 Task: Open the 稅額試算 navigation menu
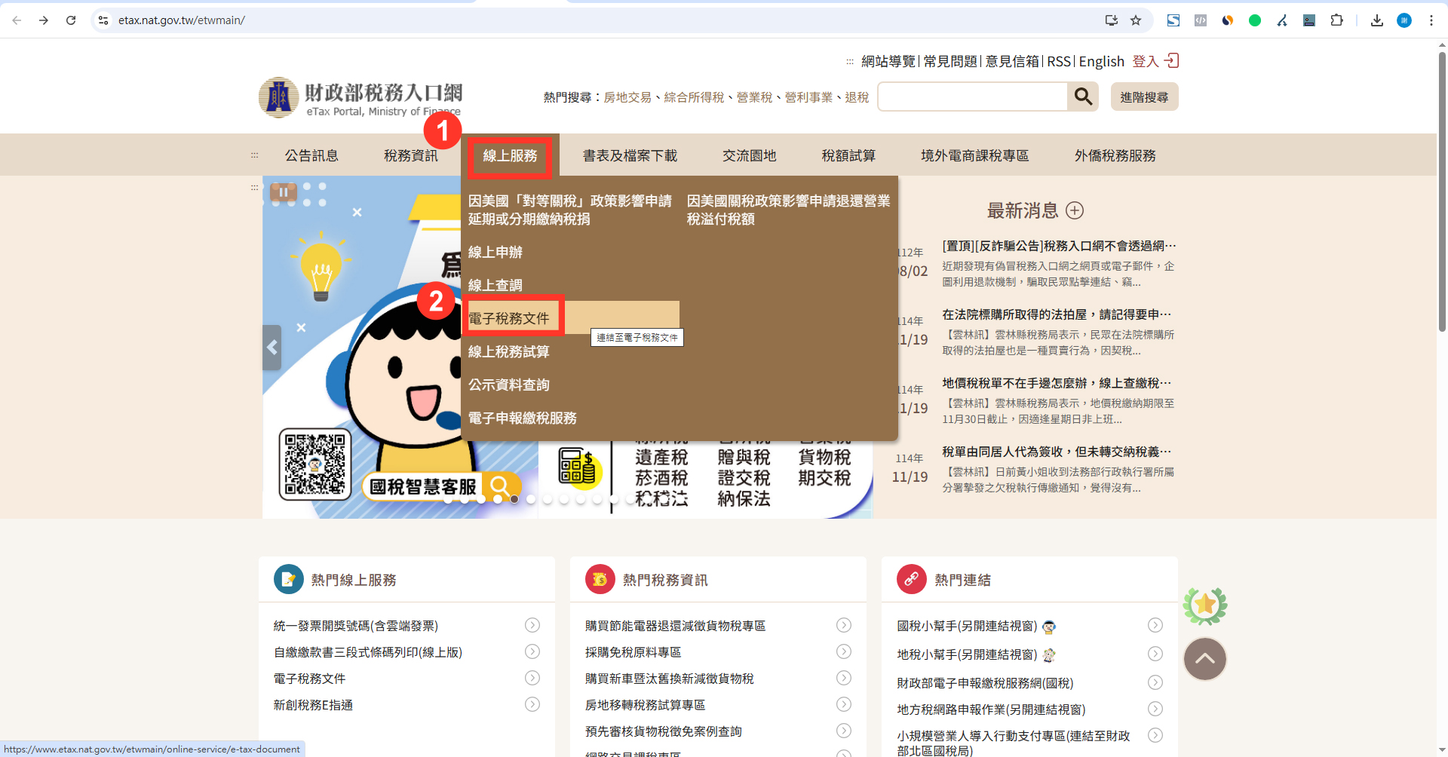click(848, 156)
